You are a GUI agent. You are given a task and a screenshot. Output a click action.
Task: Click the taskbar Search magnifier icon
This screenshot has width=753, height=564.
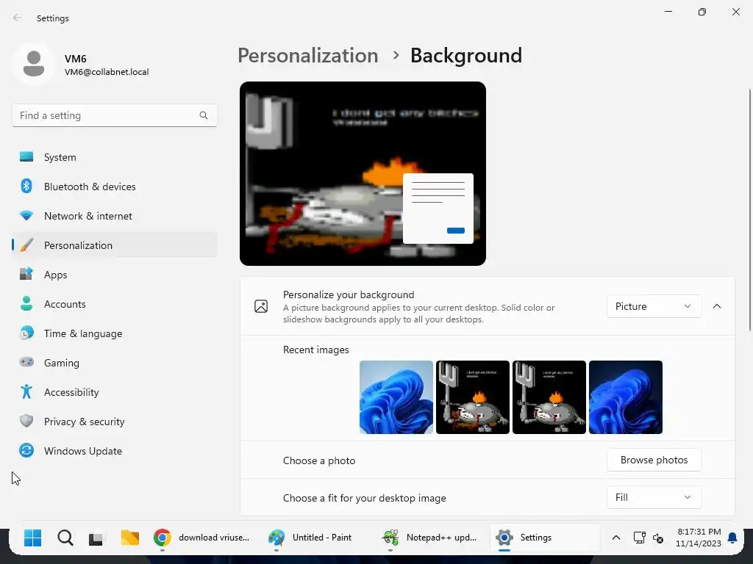point(65,538)
